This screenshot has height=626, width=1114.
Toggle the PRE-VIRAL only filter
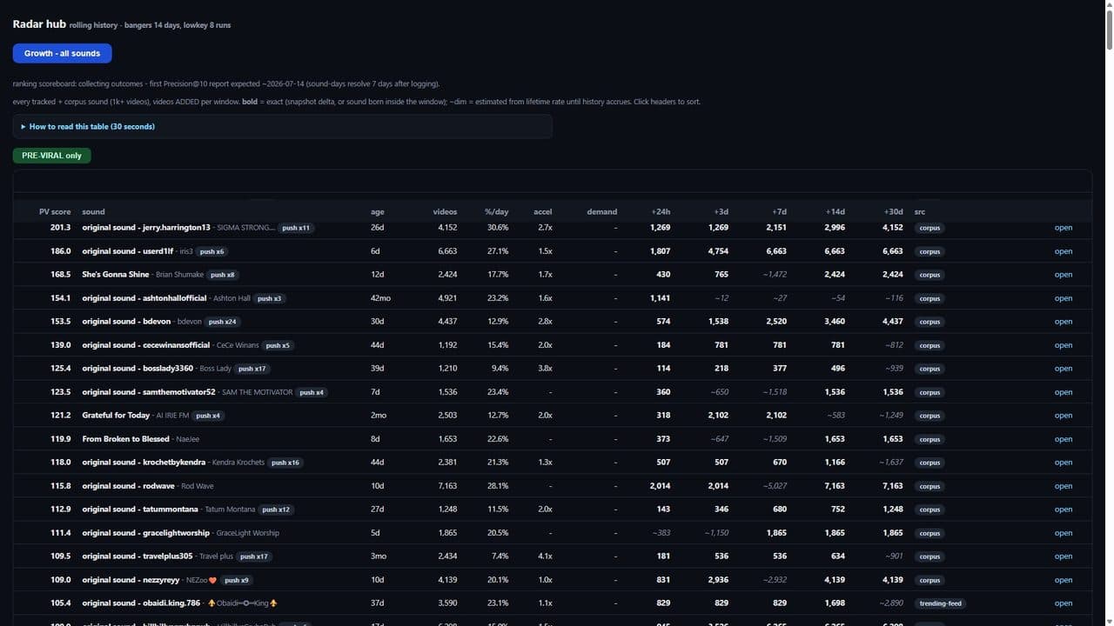click(51, 156)
